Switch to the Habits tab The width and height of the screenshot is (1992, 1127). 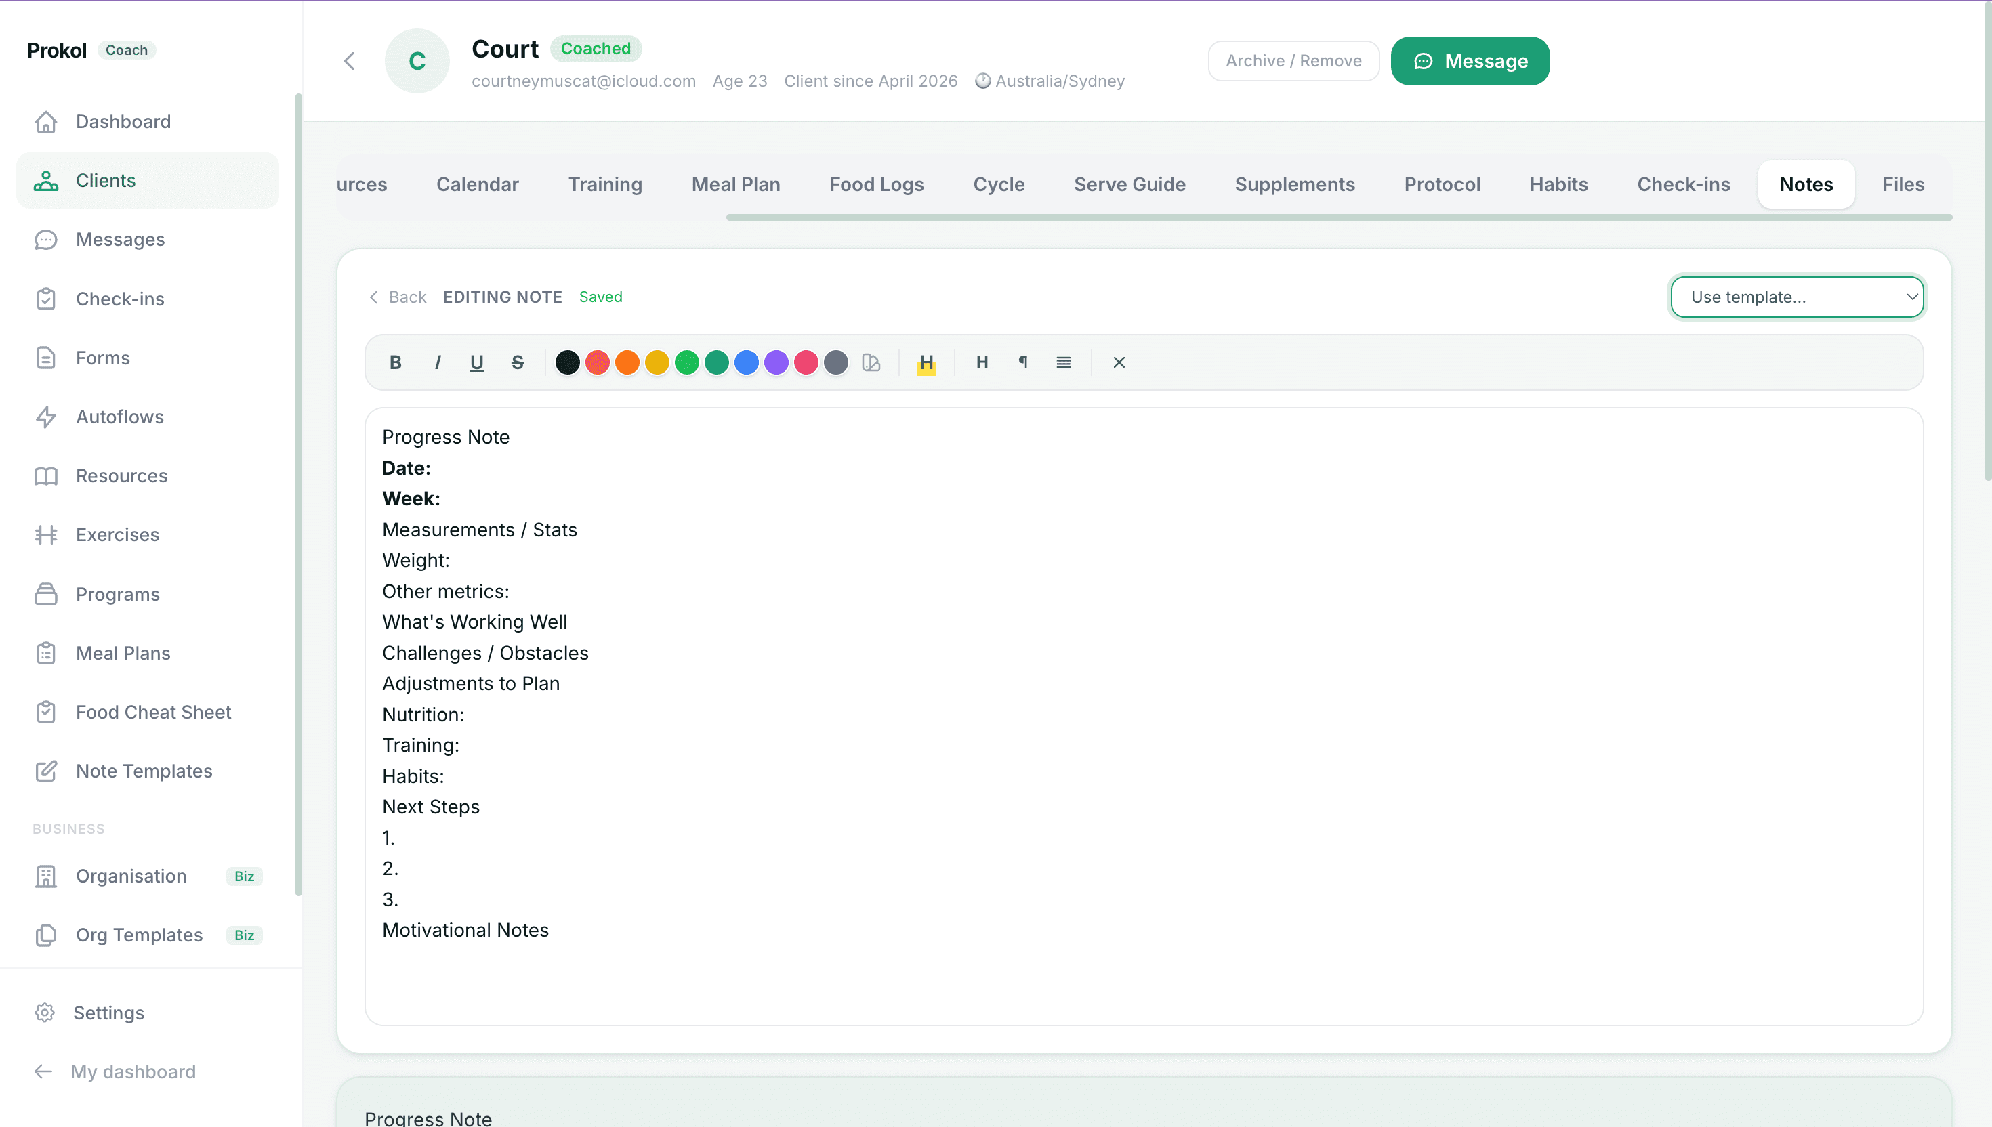(1558, 184)
